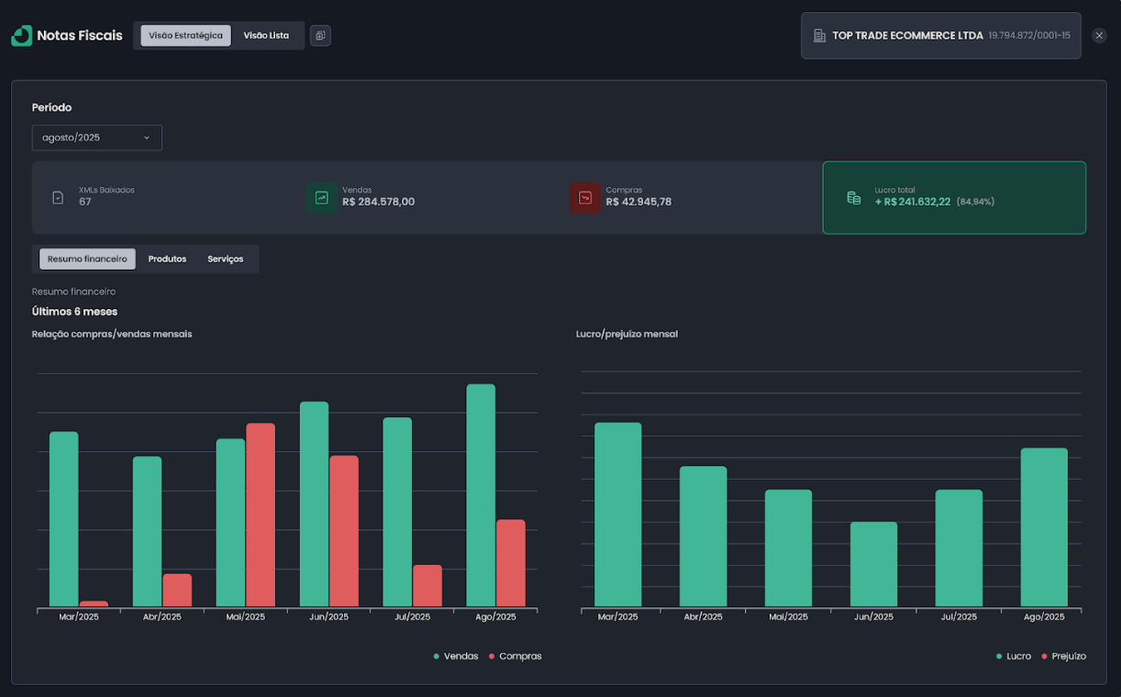Close the panel with the X icon

[1099, 36]
